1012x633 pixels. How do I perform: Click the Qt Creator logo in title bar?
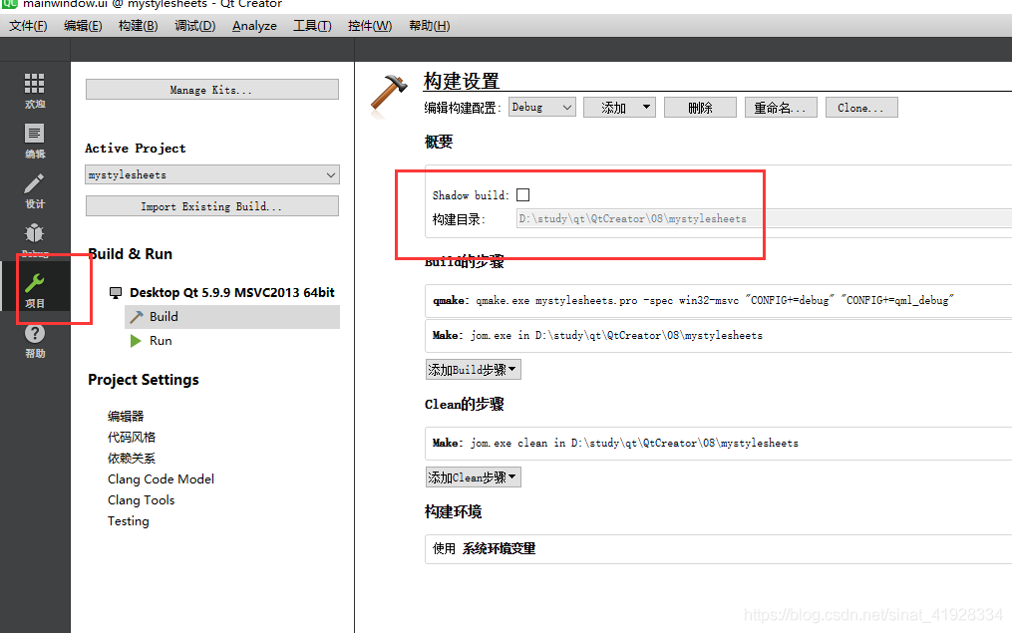tap(10, 3)
